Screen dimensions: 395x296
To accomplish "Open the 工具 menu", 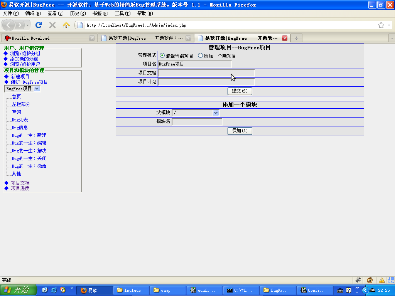I will click(123, 13).
